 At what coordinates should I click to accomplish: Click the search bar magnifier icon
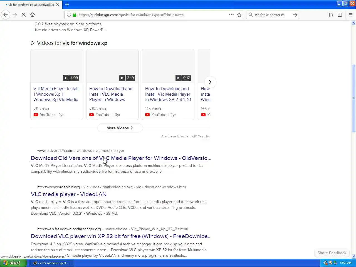coord(251,15)
